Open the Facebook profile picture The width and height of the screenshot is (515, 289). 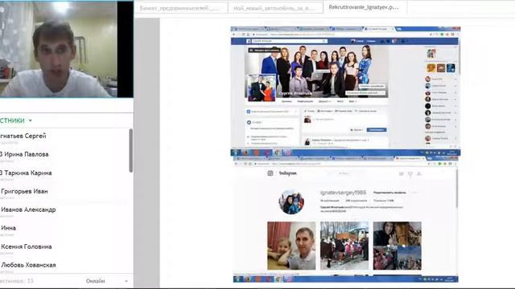(262, 88)
